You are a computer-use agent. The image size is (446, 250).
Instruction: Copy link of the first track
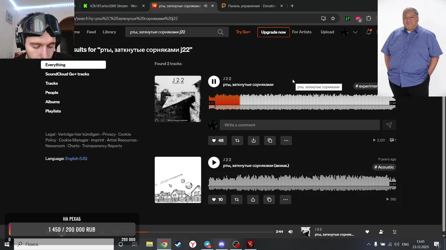point(270,141)
